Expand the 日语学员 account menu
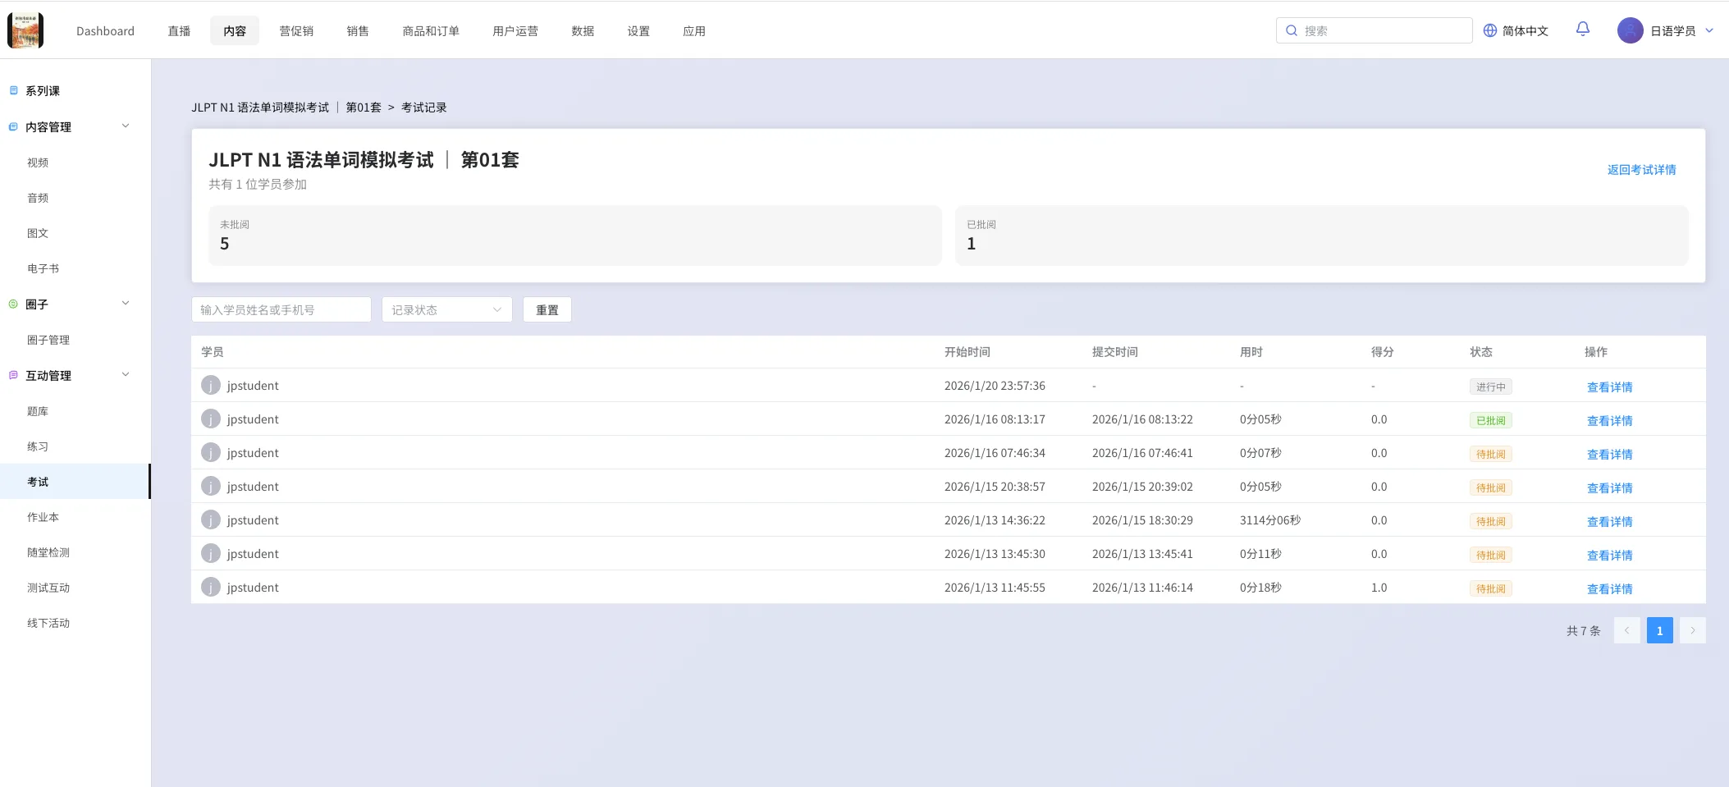Viewport: 1729px width, 787px height. [1709, 30]
